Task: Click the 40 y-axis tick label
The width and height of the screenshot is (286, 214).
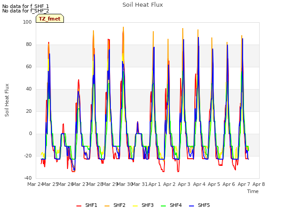Action: [29, 89]
